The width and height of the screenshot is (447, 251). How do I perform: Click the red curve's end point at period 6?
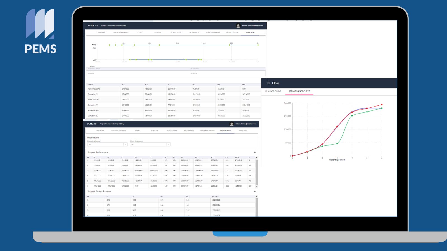(x=382, y=105)
